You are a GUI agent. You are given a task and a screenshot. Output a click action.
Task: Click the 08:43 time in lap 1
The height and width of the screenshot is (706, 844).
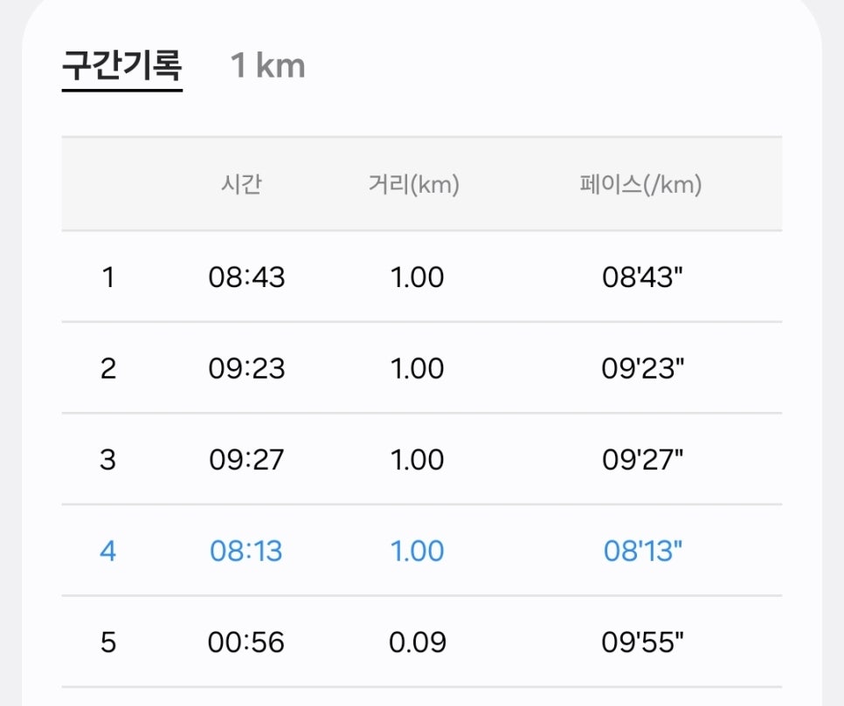(x=246, y=277)
